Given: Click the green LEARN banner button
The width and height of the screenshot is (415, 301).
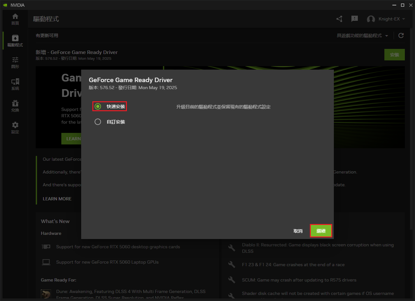Looking at the screenshot, I should 72,138.
